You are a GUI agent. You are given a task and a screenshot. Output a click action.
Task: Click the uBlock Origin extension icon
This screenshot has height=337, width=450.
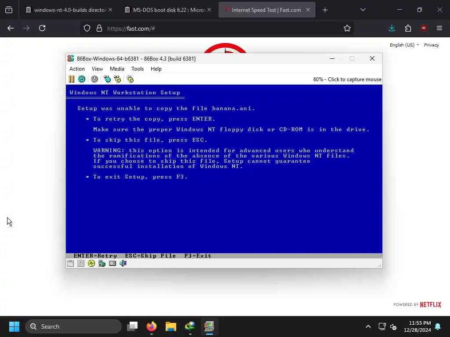tap(424, 28)
